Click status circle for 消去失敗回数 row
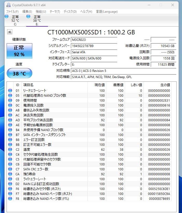Screen dimensions: 182x213 point(10,115)
